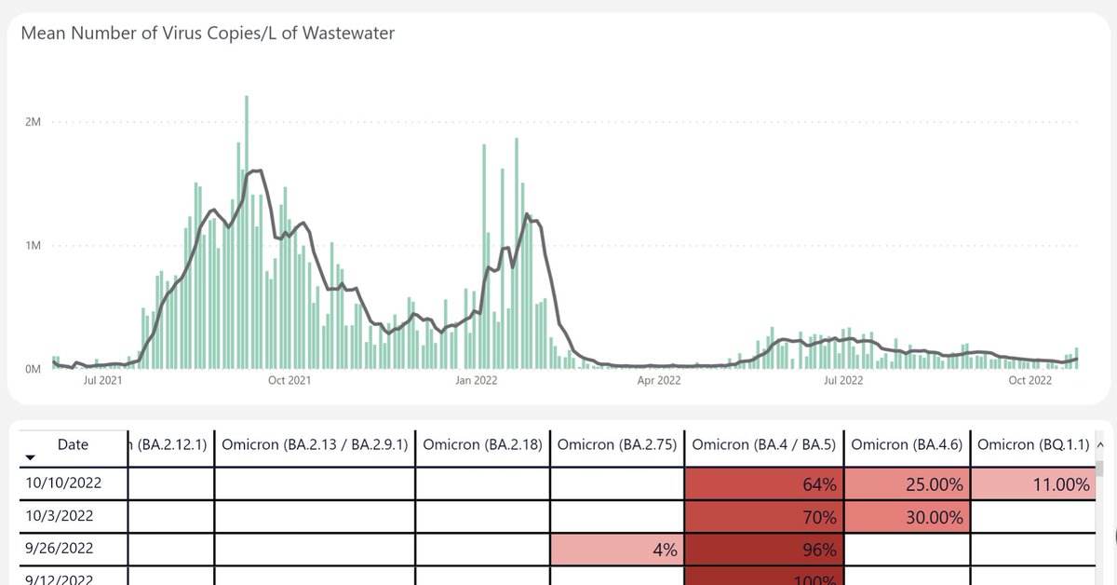Click the Omicron (BA.2.13 / BA.2.9.1) header

[315, 445]
